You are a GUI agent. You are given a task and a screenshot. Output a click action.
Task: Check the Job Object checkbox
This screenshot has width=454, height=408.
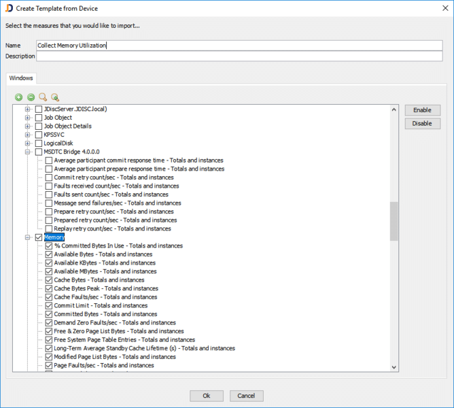pyautogui.click(x=39, y=118)
